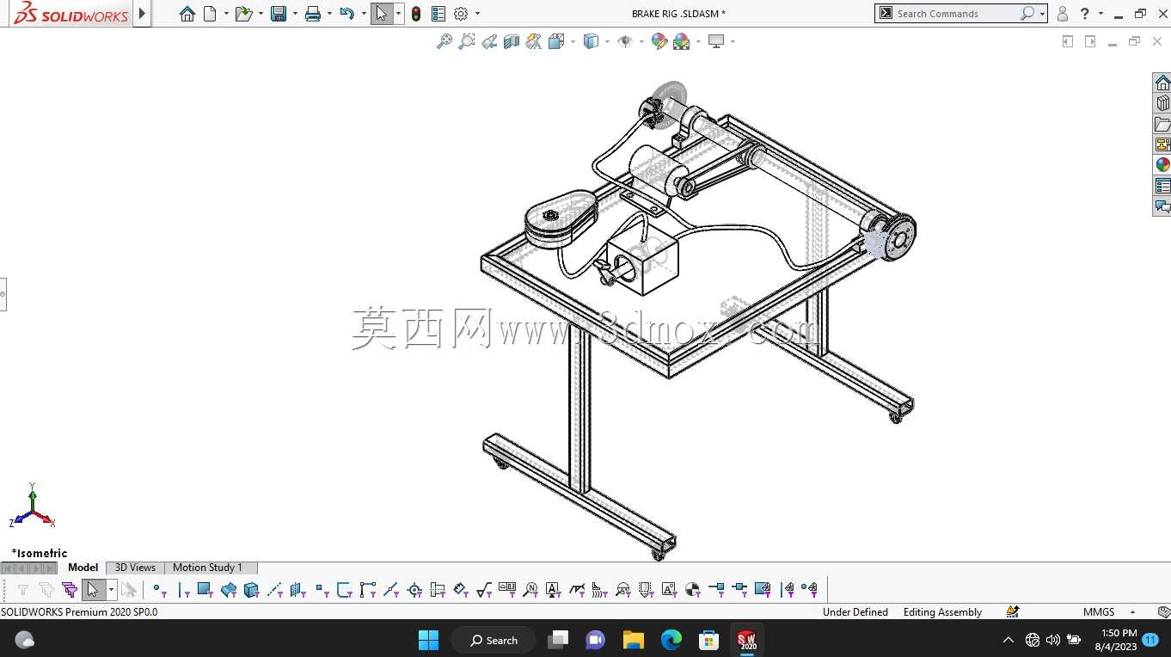The width and height of the screenshot is (1171, 657).
Task: Open File Explorer folder tab in task pane
Action: [x=1162, y=124]
